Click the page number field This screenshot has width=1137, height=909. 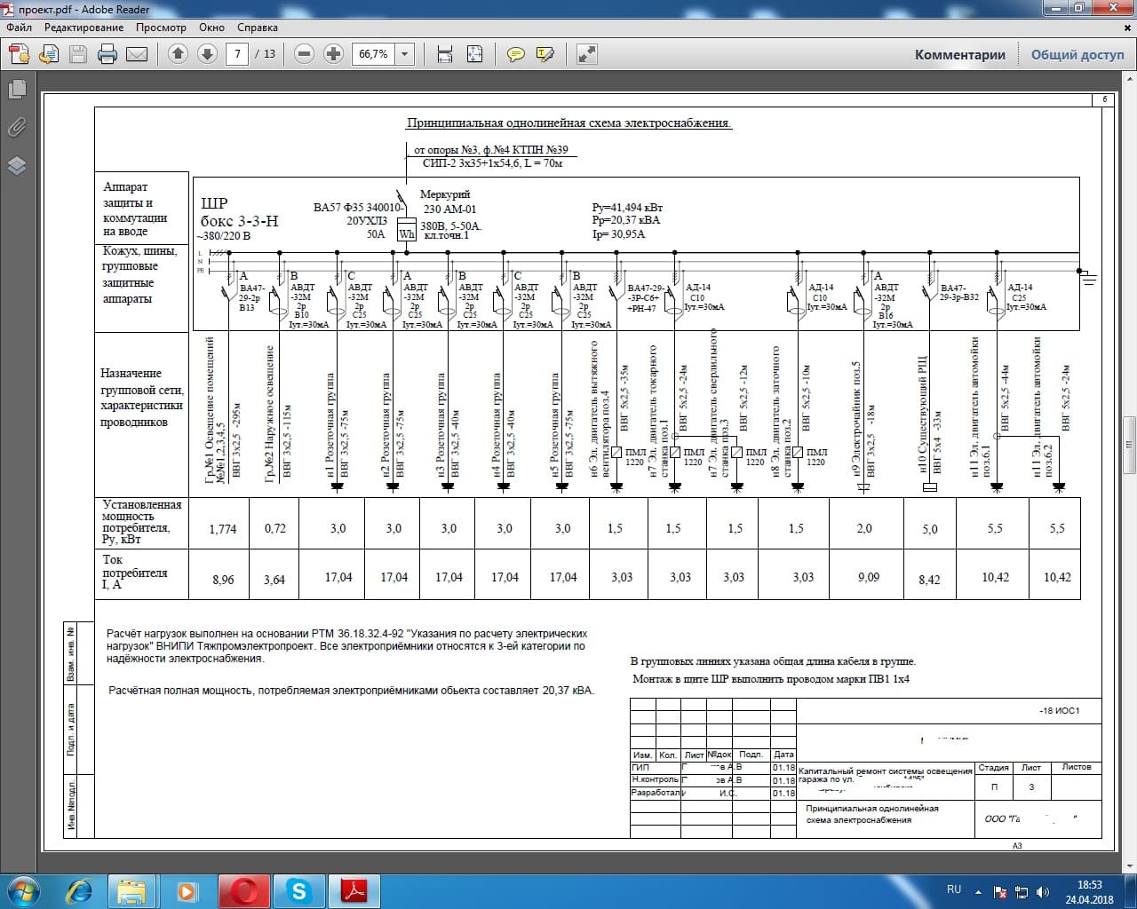[x=237, y=54]
